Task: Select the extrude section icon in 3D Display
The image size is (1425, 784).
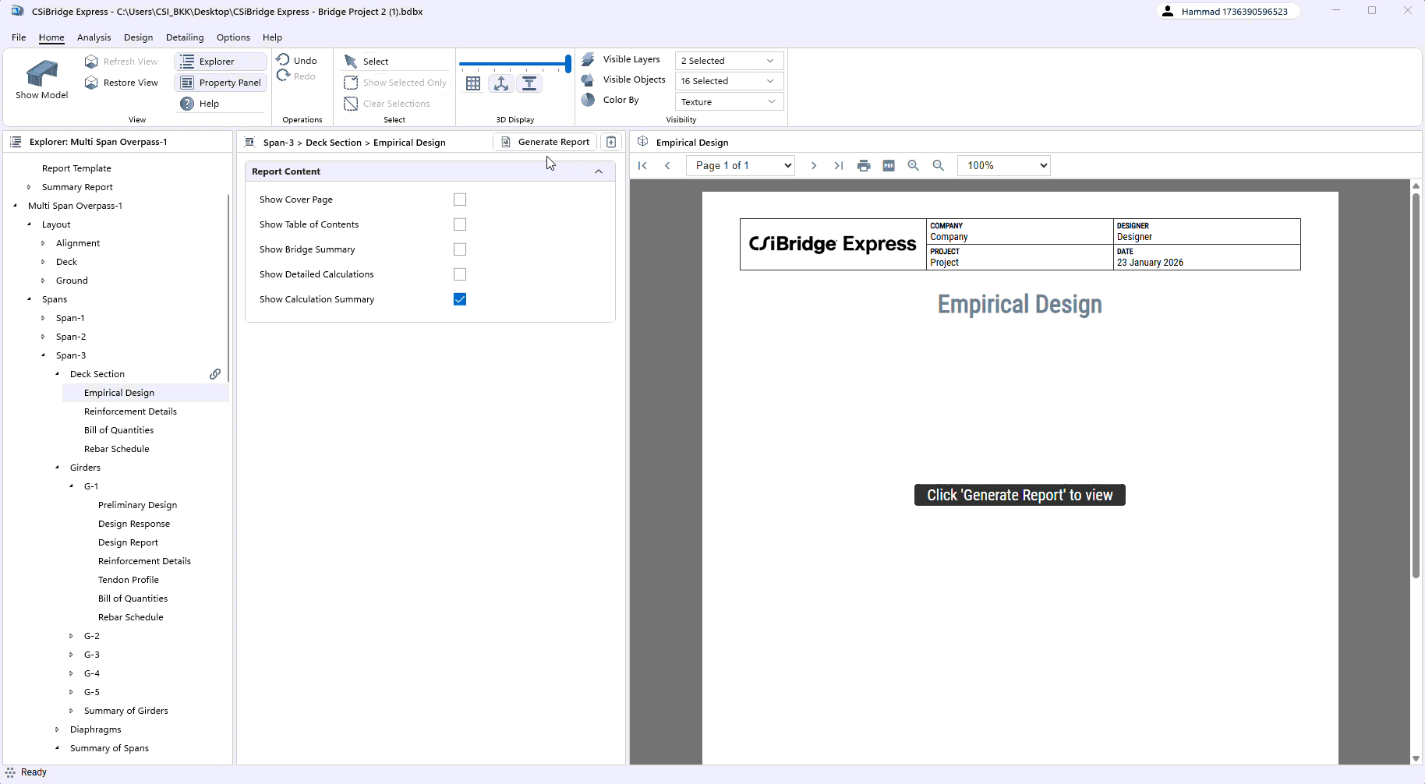Action: pyautogui.click(x=530, y=83)
